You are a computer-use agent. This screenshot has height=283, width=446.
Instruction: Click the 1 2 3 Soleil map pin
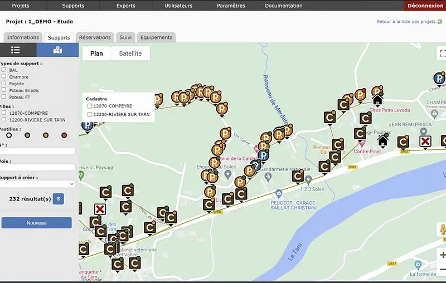point(308,180)
